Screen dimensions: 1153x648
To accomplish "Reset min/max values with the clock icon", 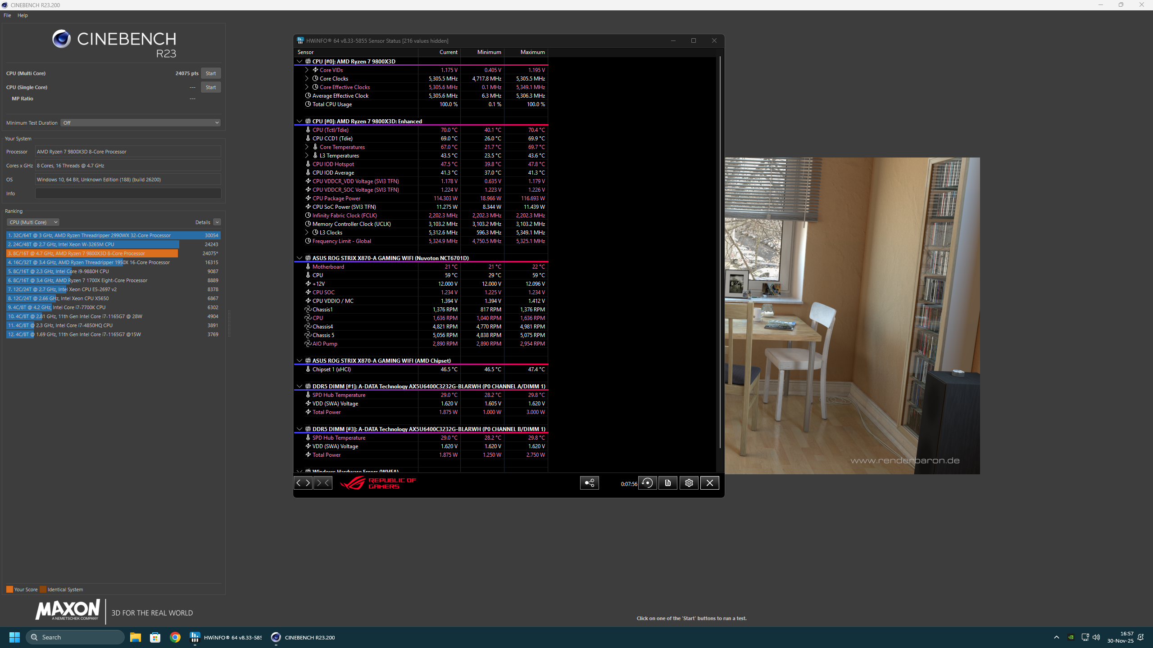I will click(647, 483).
